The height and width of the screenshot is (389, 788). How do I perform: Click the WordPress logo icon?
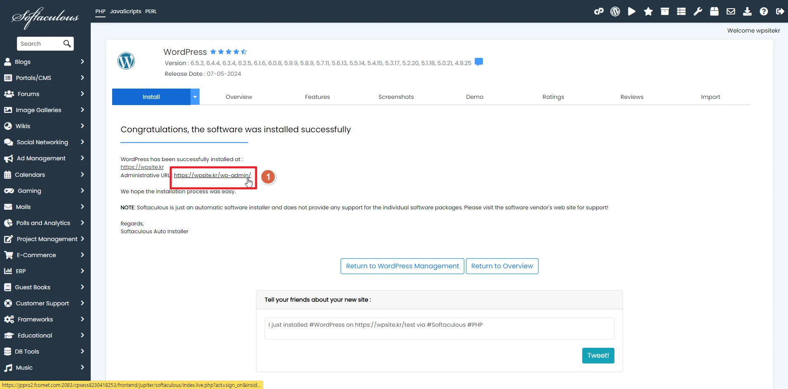tap(126, 61)
